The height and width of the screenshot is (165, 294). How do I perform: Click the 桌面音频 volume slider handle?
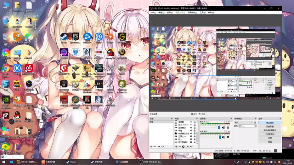coord(220,137)
